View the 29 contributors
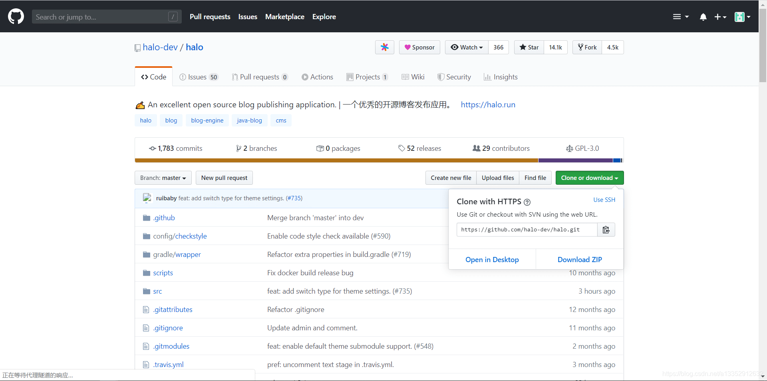This screenshot has height=381, width=767. pos(501,148)
